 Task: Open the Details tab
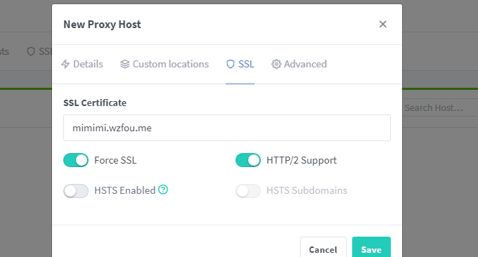pyautogui.click(x=82, y=64)
